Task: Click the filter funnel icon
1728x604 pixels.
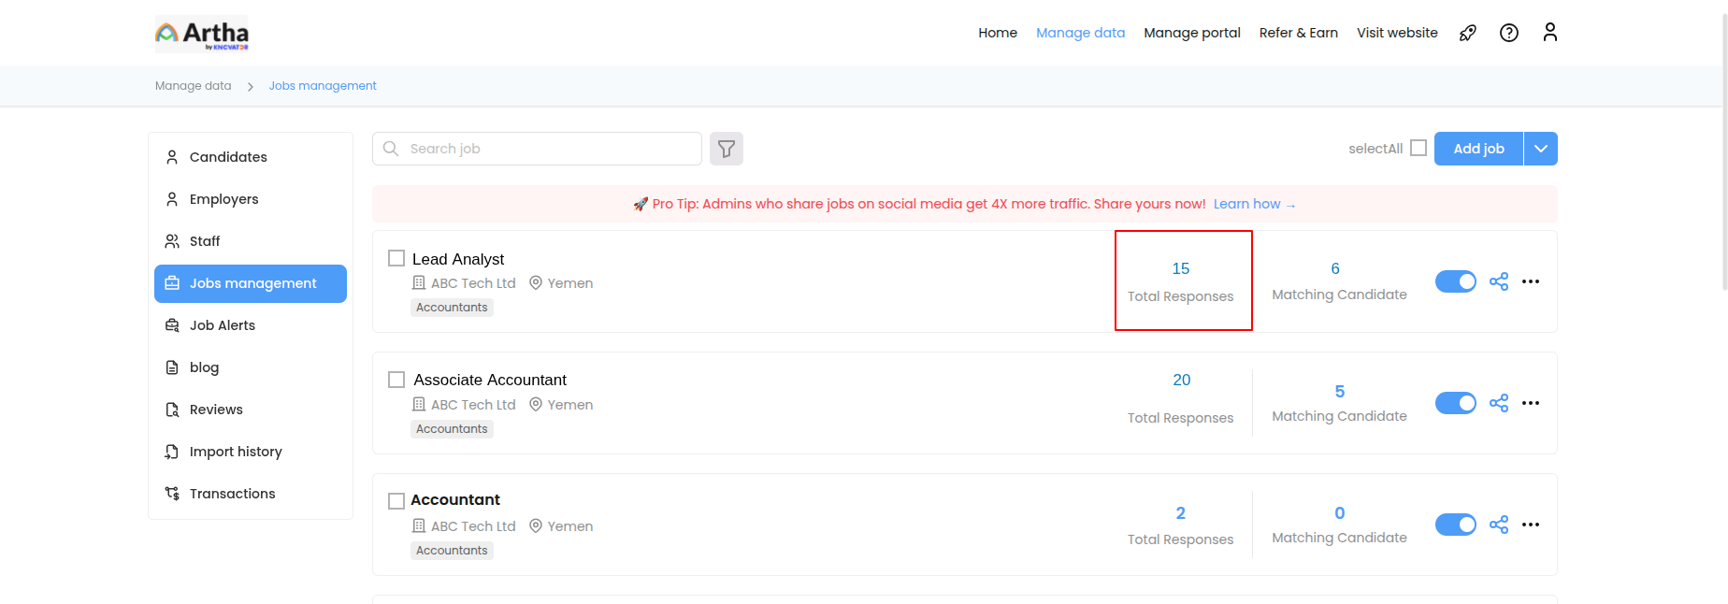Action: [x=726, y=149]
